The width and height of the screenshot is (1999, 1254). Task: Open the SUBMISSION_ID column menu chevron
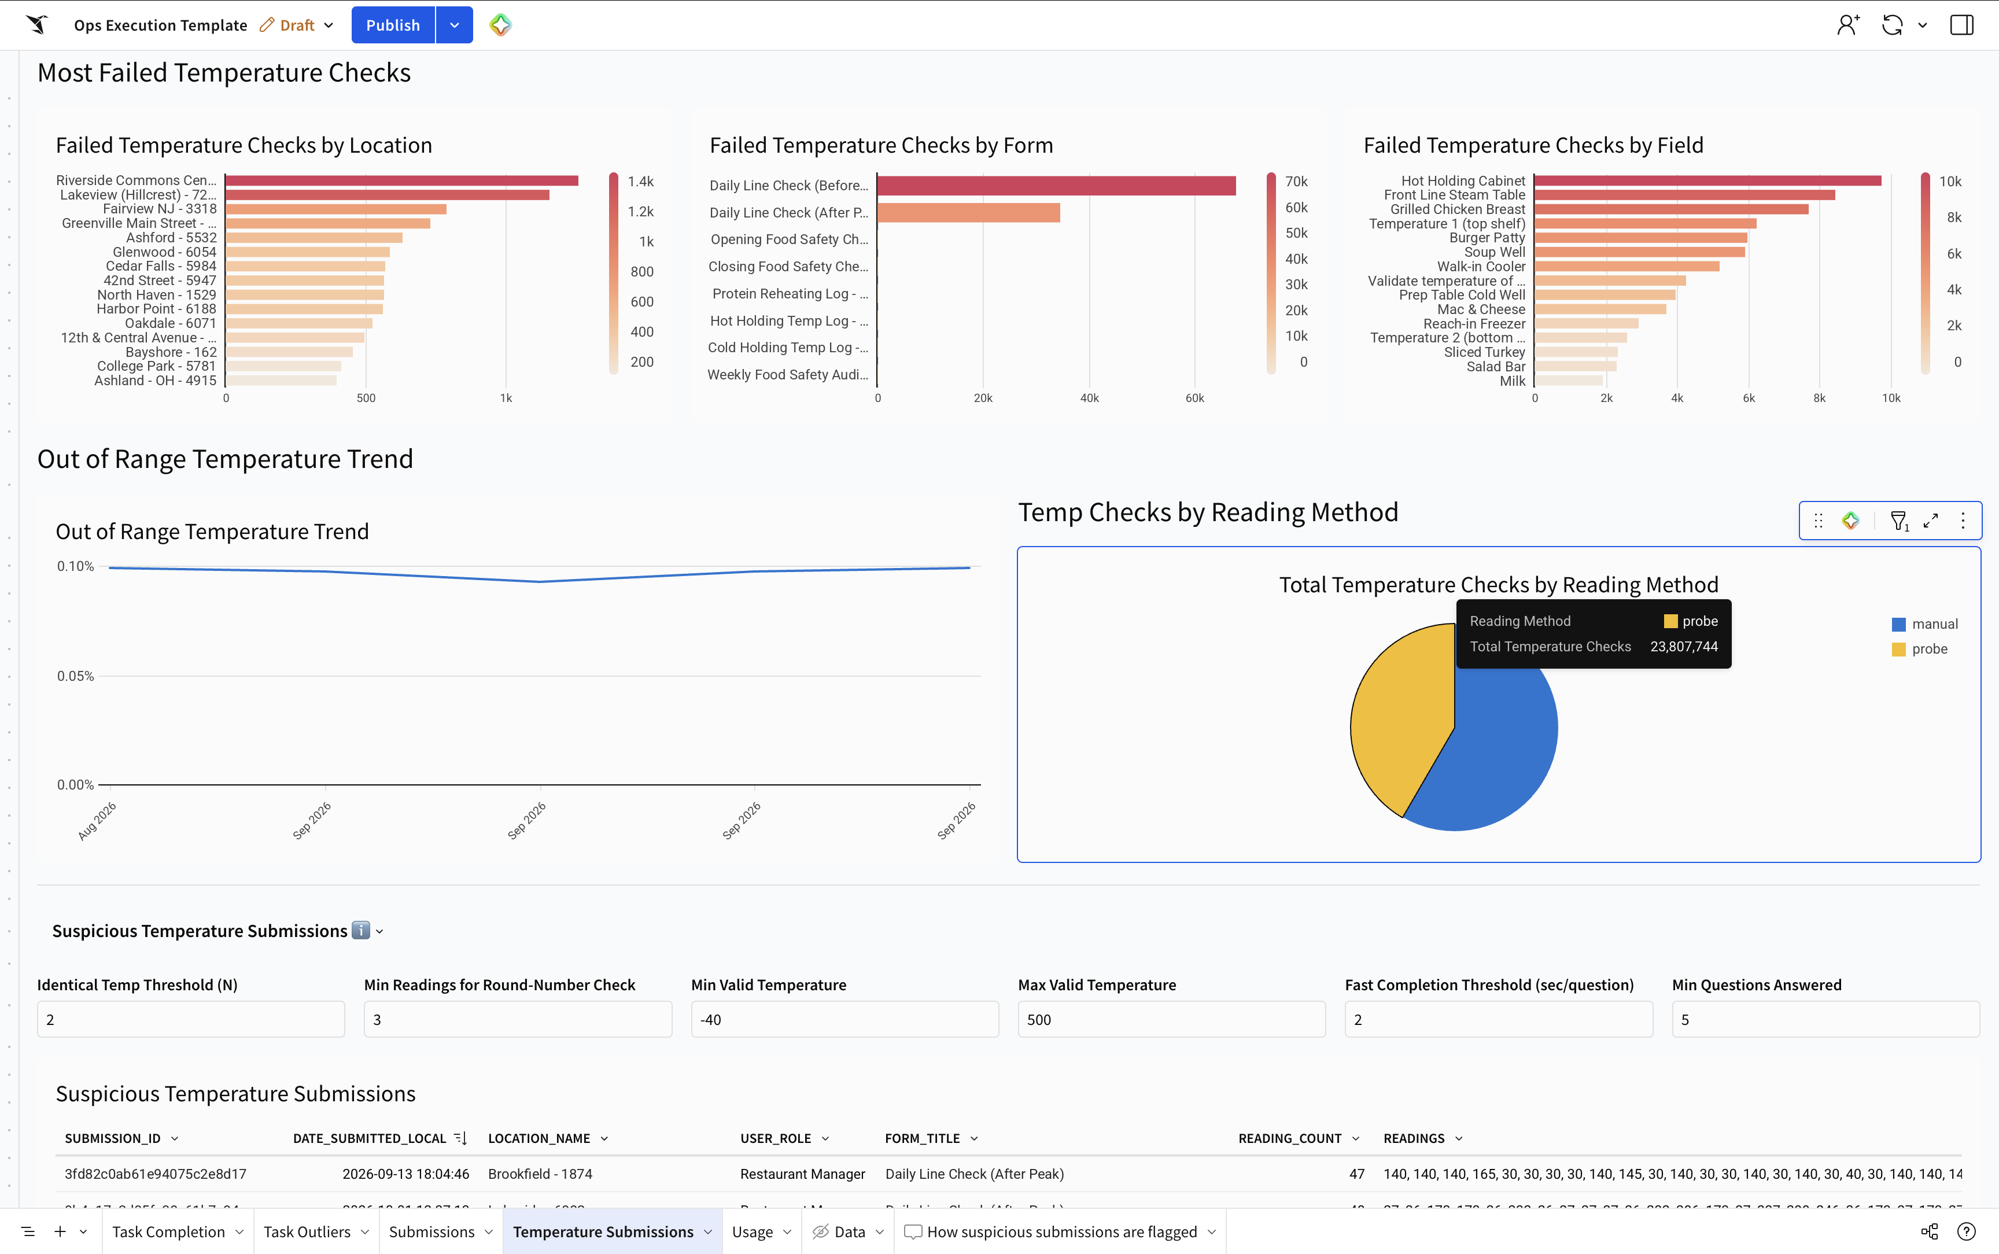click(x=174, y=1139)
